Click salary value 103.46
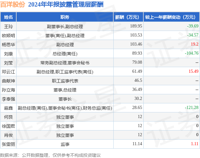The height and width of the screenshot is (158, 200). tap(136, 44)
